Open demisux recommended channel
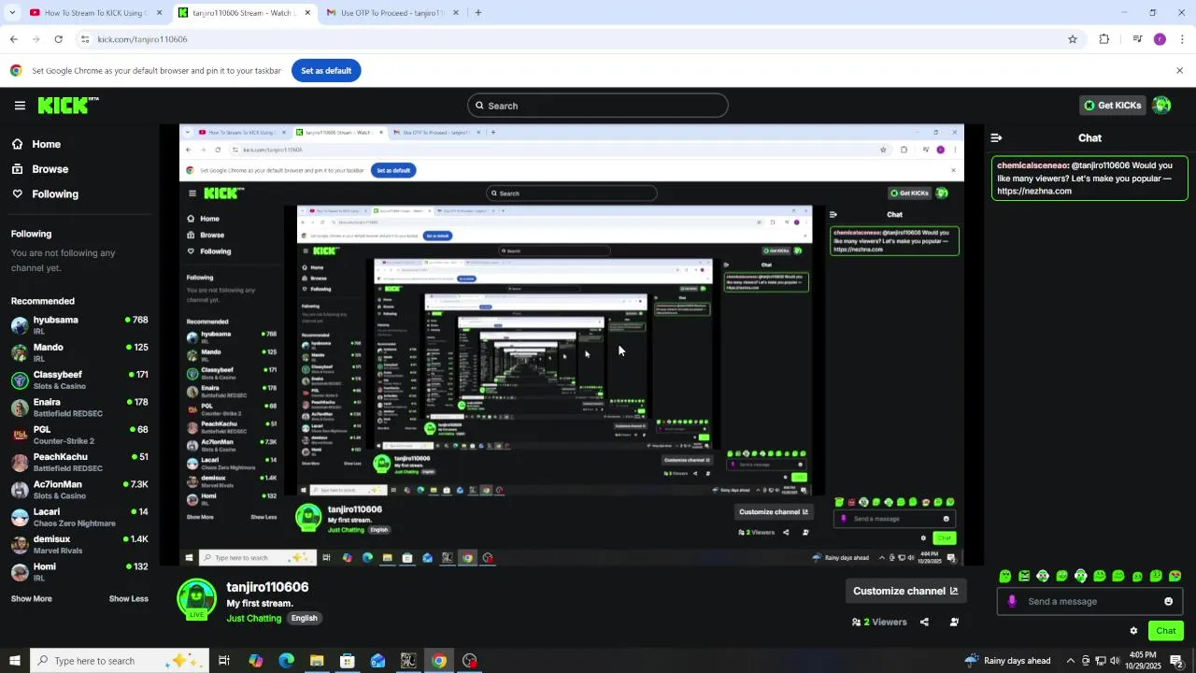 79,545
